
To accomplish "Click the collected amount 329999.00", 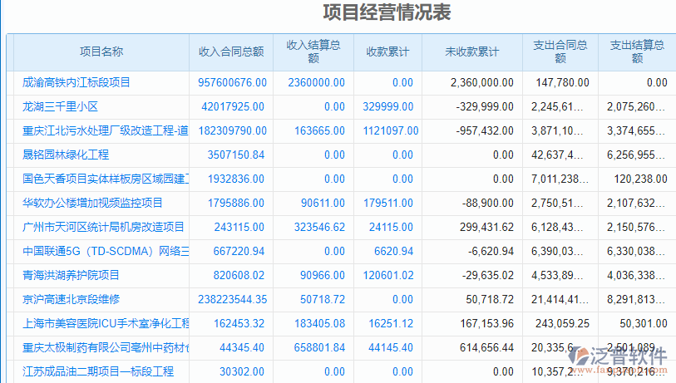I will click(387, 106).
